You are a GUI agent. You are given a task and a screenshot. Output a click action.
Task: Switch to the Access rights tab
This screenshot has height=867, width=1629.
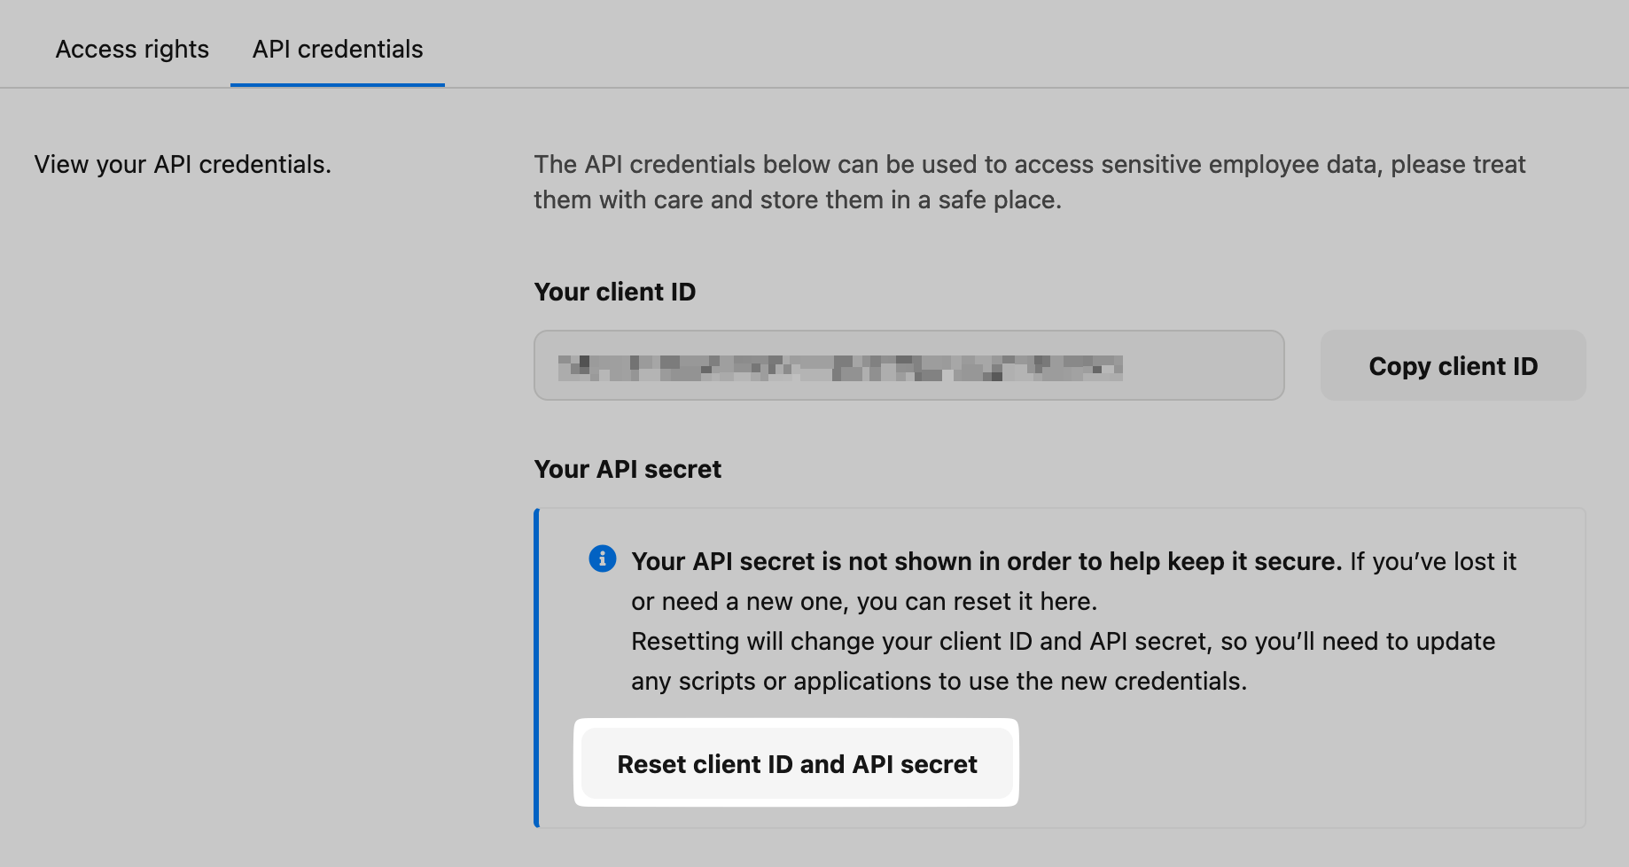point(132,49)
